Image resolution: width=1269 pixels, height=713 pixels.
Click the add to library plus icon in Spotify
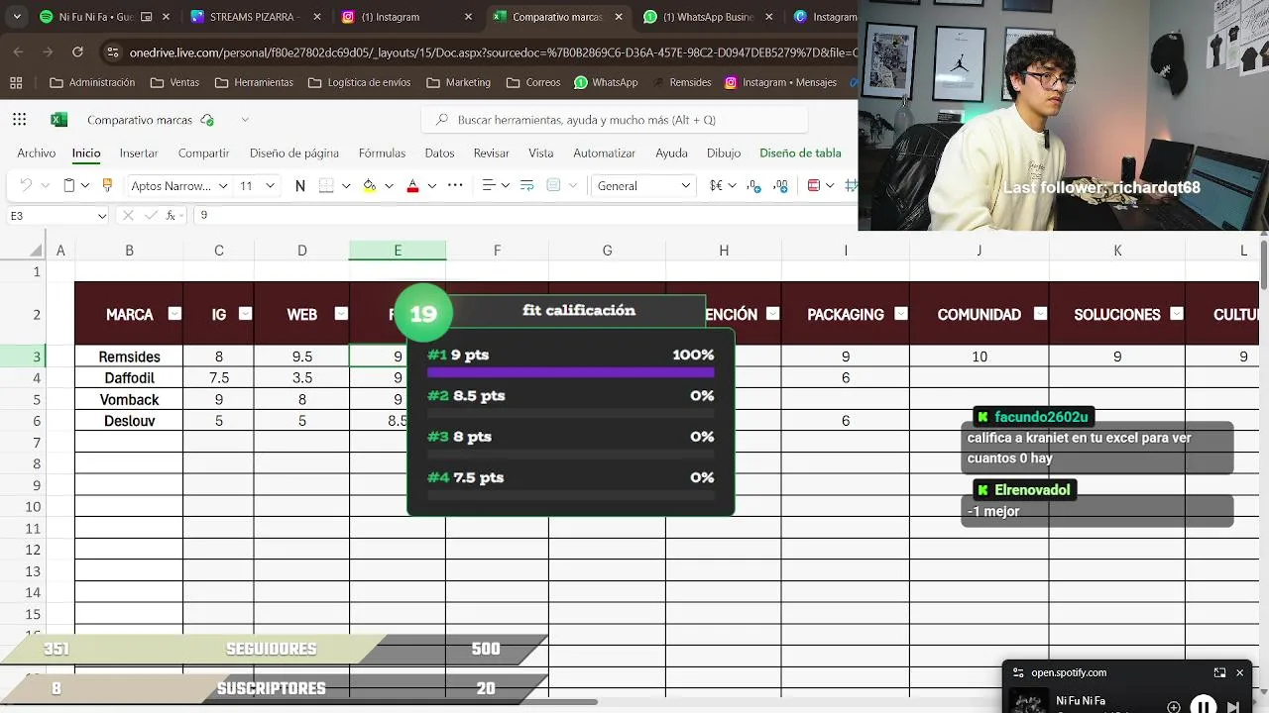tap(1174, 706)
